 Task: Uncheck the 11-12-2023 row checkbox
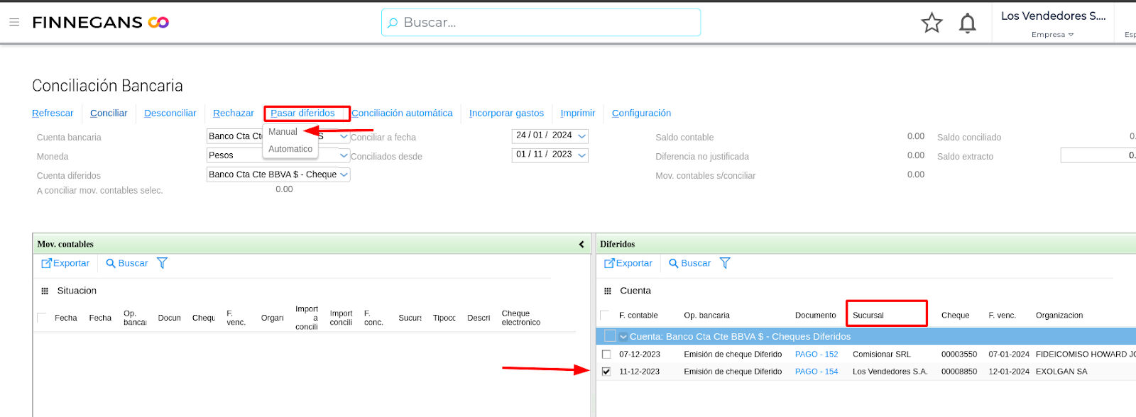[x=606, y=371]
